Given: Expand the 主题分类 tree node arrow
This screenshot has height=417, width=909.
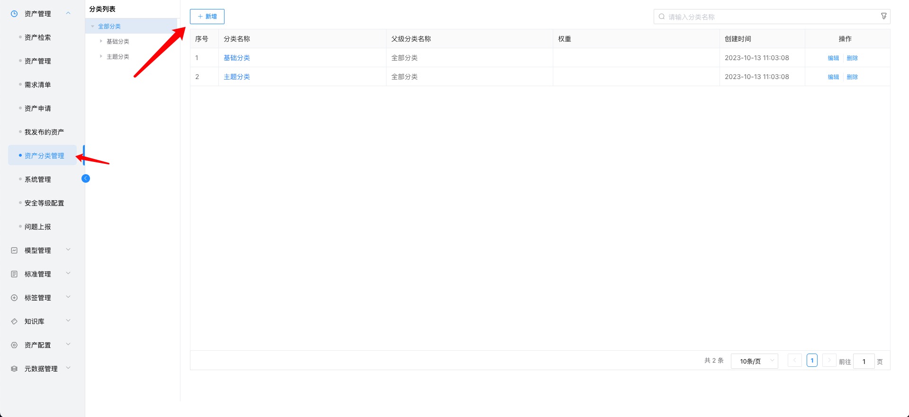Looking at the screenshot, I should 101,56.
